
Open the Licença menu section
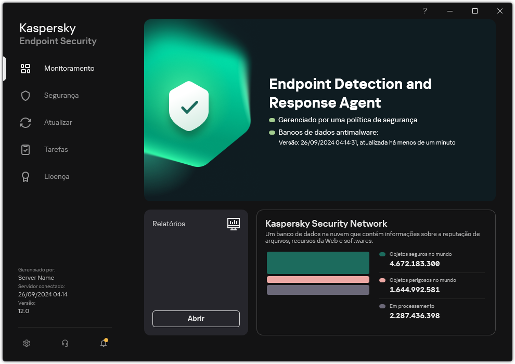click(x=57, y=177)
